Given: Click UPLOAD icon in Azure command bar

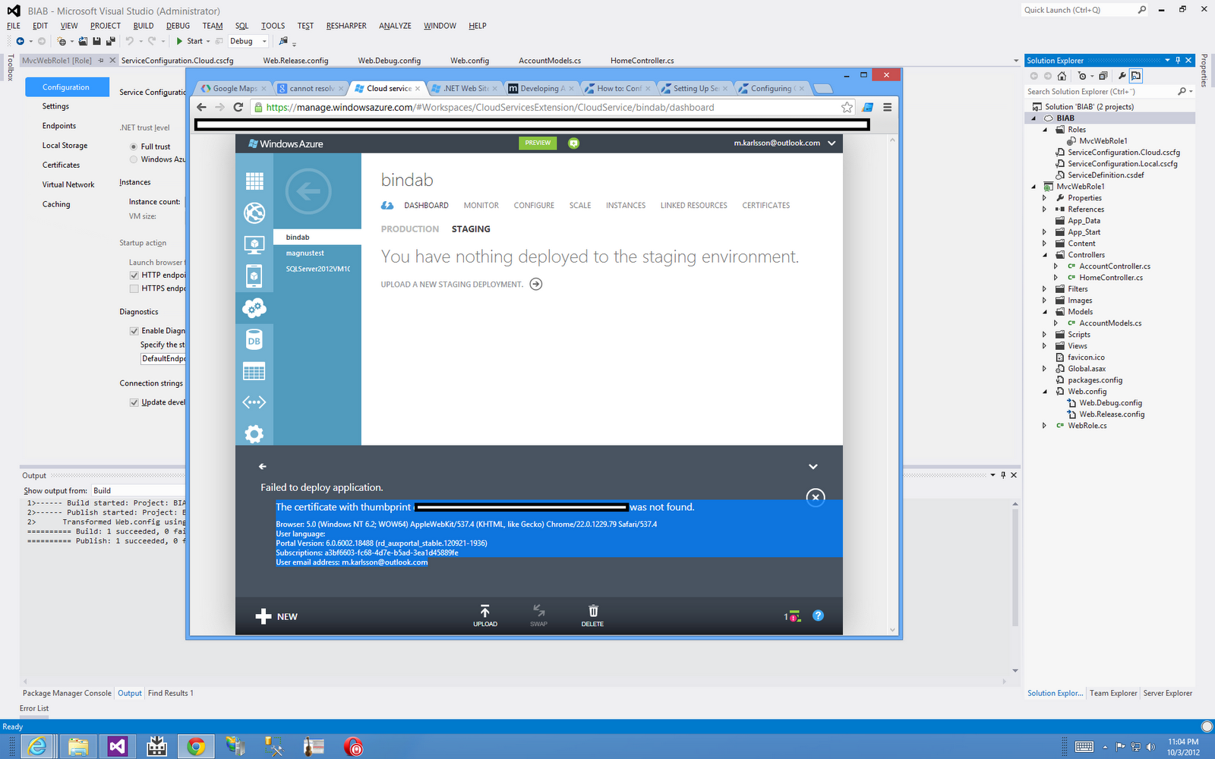Looking at the screenshot, I should click(x=485, y=616).
